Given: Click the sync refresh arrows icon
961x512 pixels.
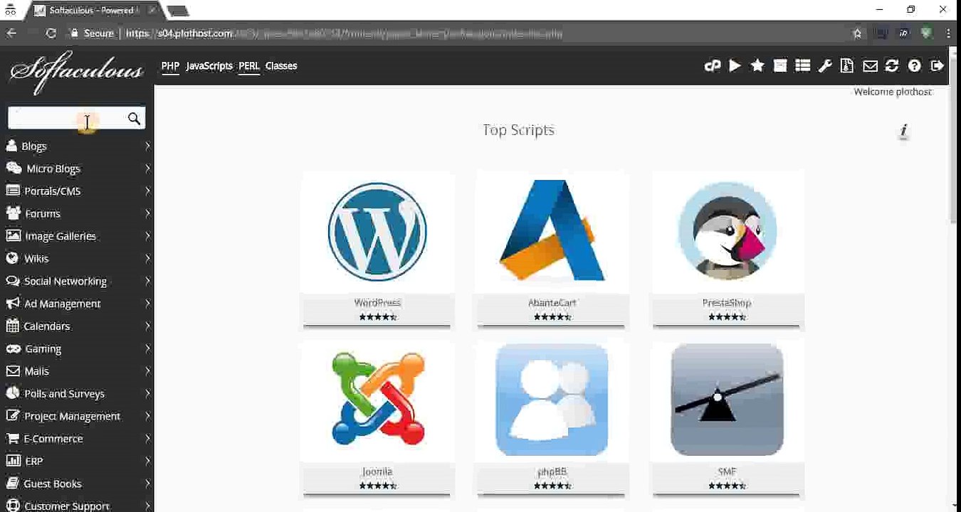Looking at the screenshot, I should point(892,65).
